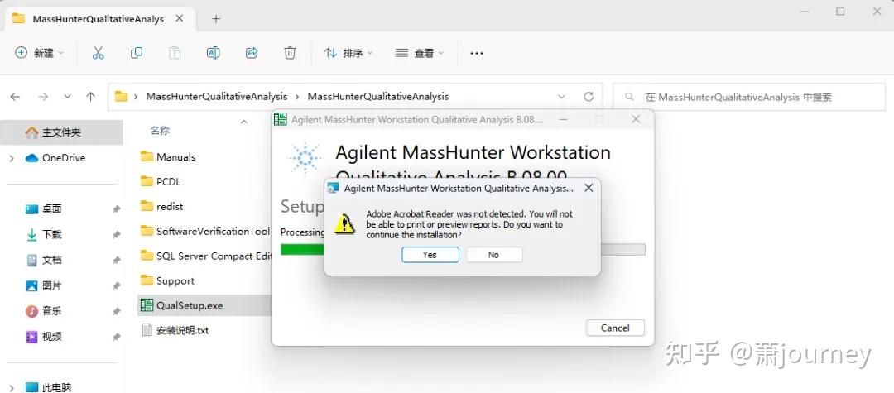Refresh the current folder
The width and height of the screenshot is (894, 393).
pos(589,97)
